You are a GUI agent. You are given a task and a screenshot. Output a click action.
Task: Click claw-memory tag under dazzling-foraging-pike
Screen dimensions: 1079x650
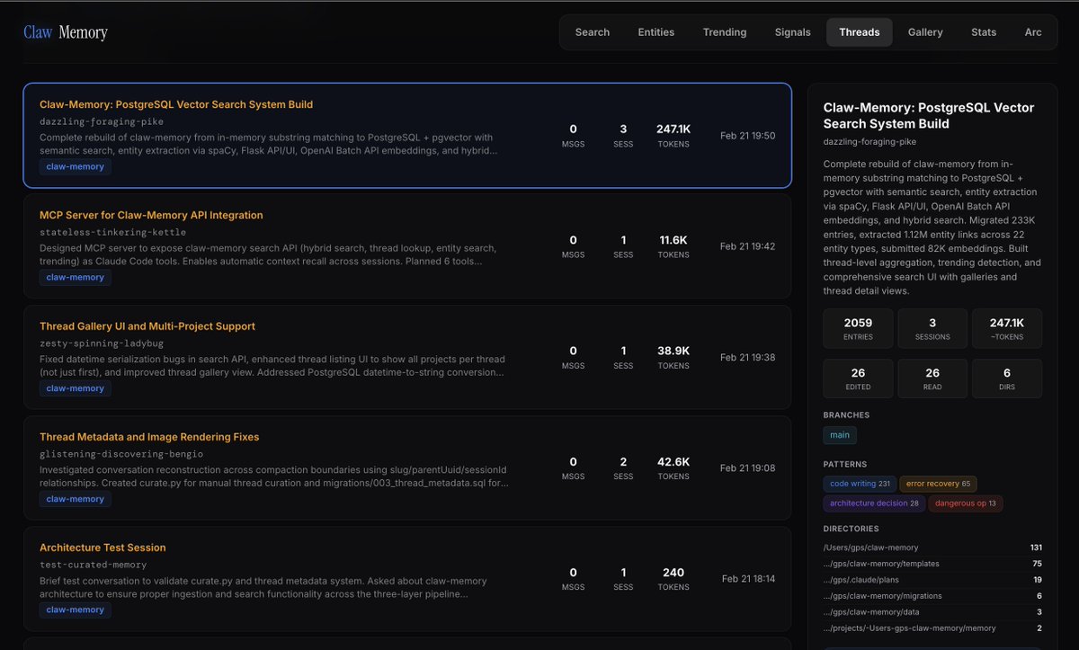point(76,167)
